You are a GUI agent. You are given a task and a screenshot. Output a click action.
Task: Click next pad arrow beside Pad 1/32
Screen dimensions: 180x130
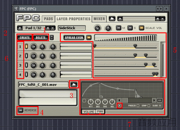click(48, 28)
